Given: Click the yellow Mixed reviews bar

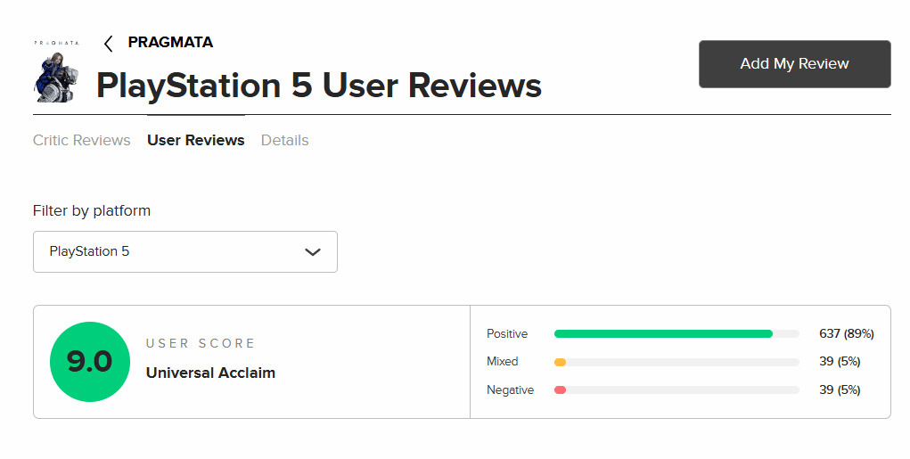Looking at the screenshot, I should coord(561,363).
